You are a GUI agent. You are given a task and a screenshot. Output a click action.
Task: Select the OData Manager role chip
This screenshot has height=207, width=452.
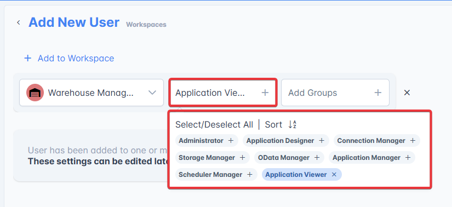click(x=289, y=158)
